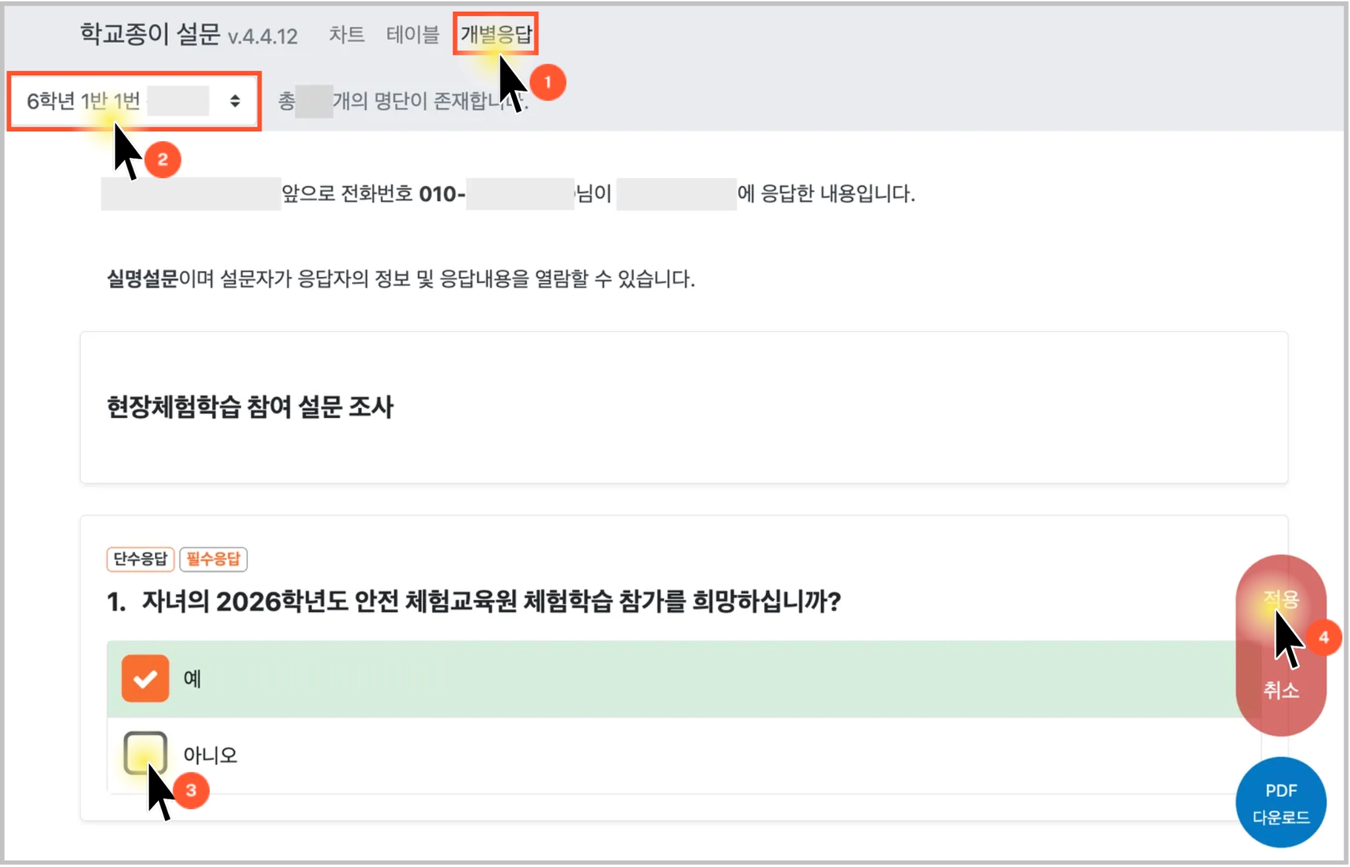Screen dimensions: 1350x867
Task: Switch to the 차트 tab
Action: [x=346, y=34]
